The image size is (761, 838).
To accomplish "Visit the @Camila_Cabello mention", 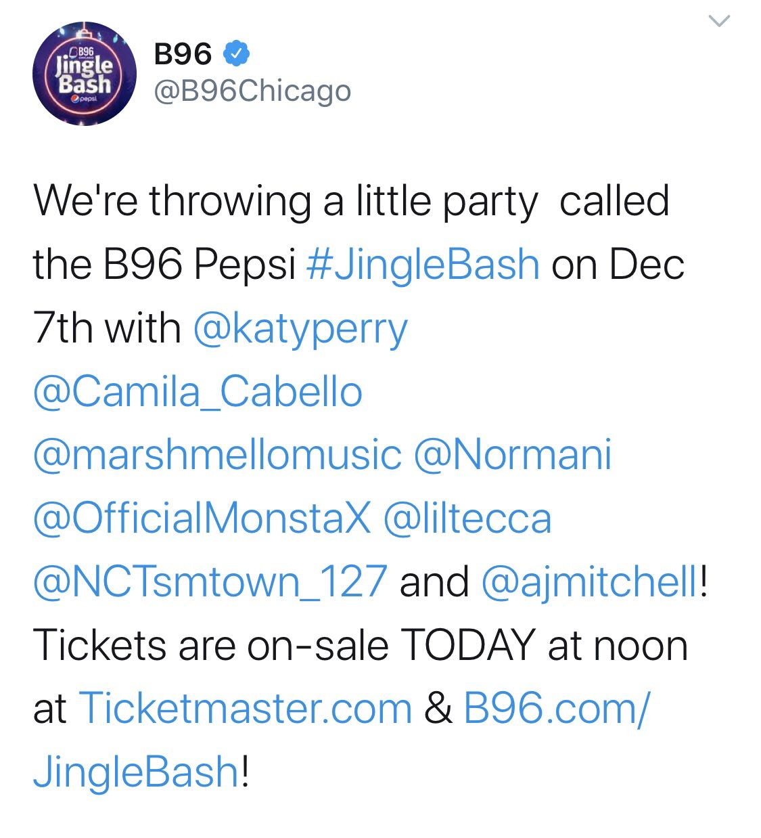I will (198, 391).
